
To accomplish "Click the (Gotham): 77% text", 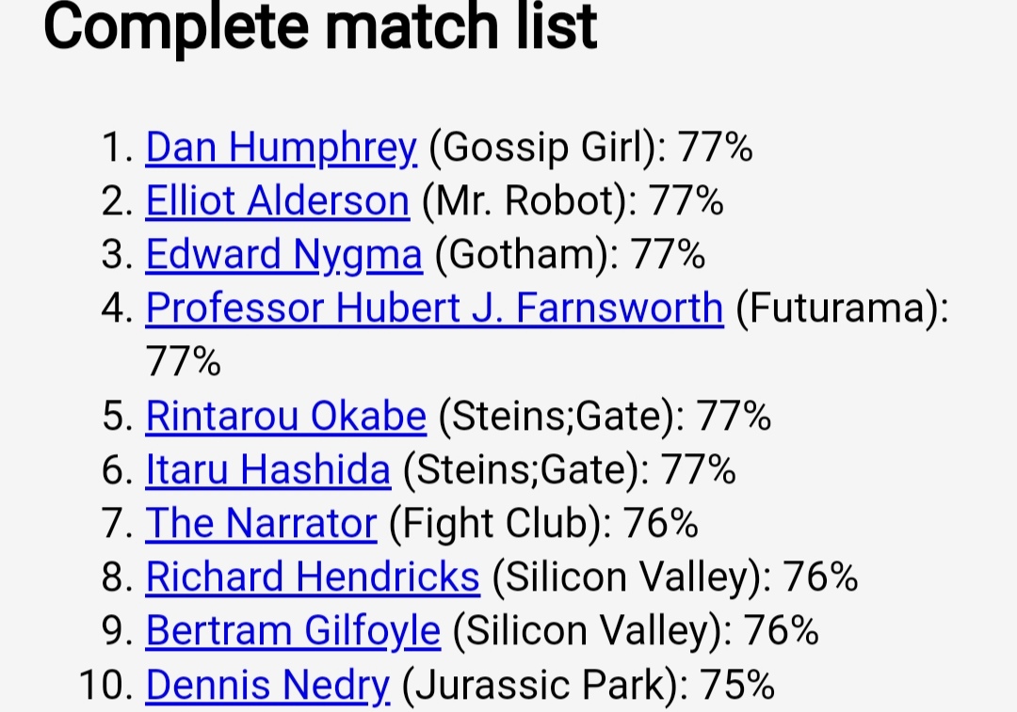I will click(570, 255).
